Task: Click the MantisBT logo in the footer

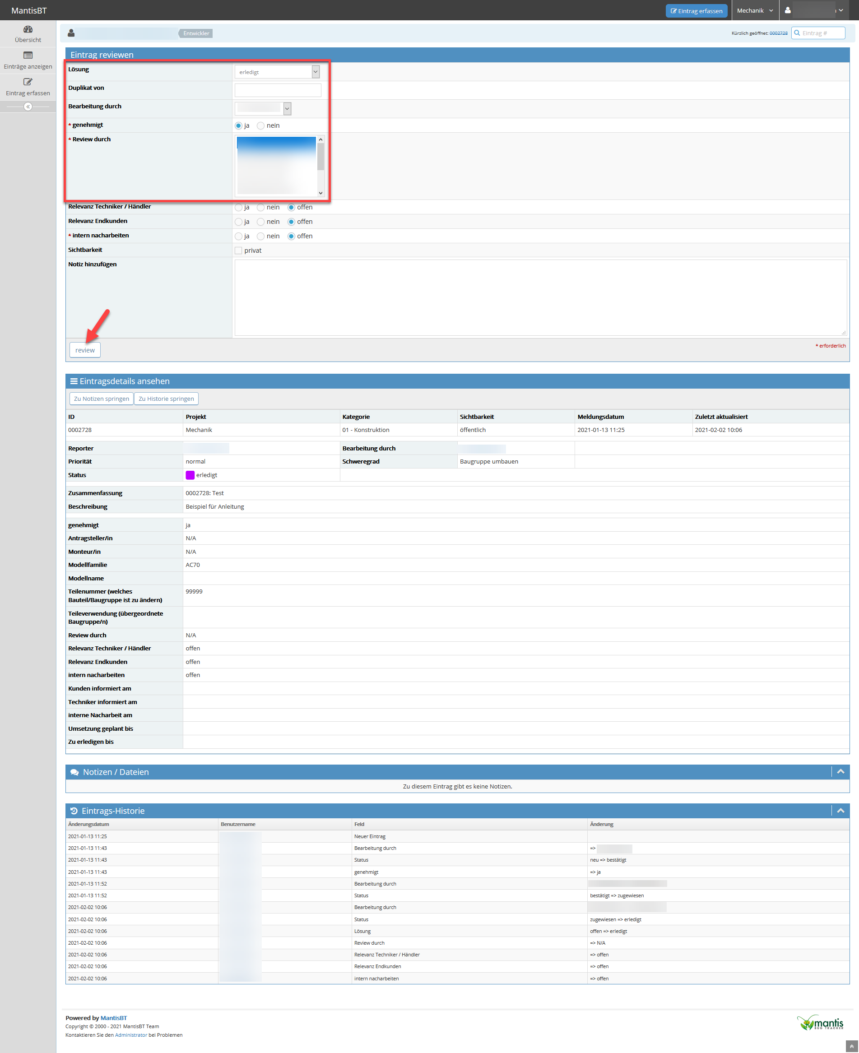Action: [819, 1022]
